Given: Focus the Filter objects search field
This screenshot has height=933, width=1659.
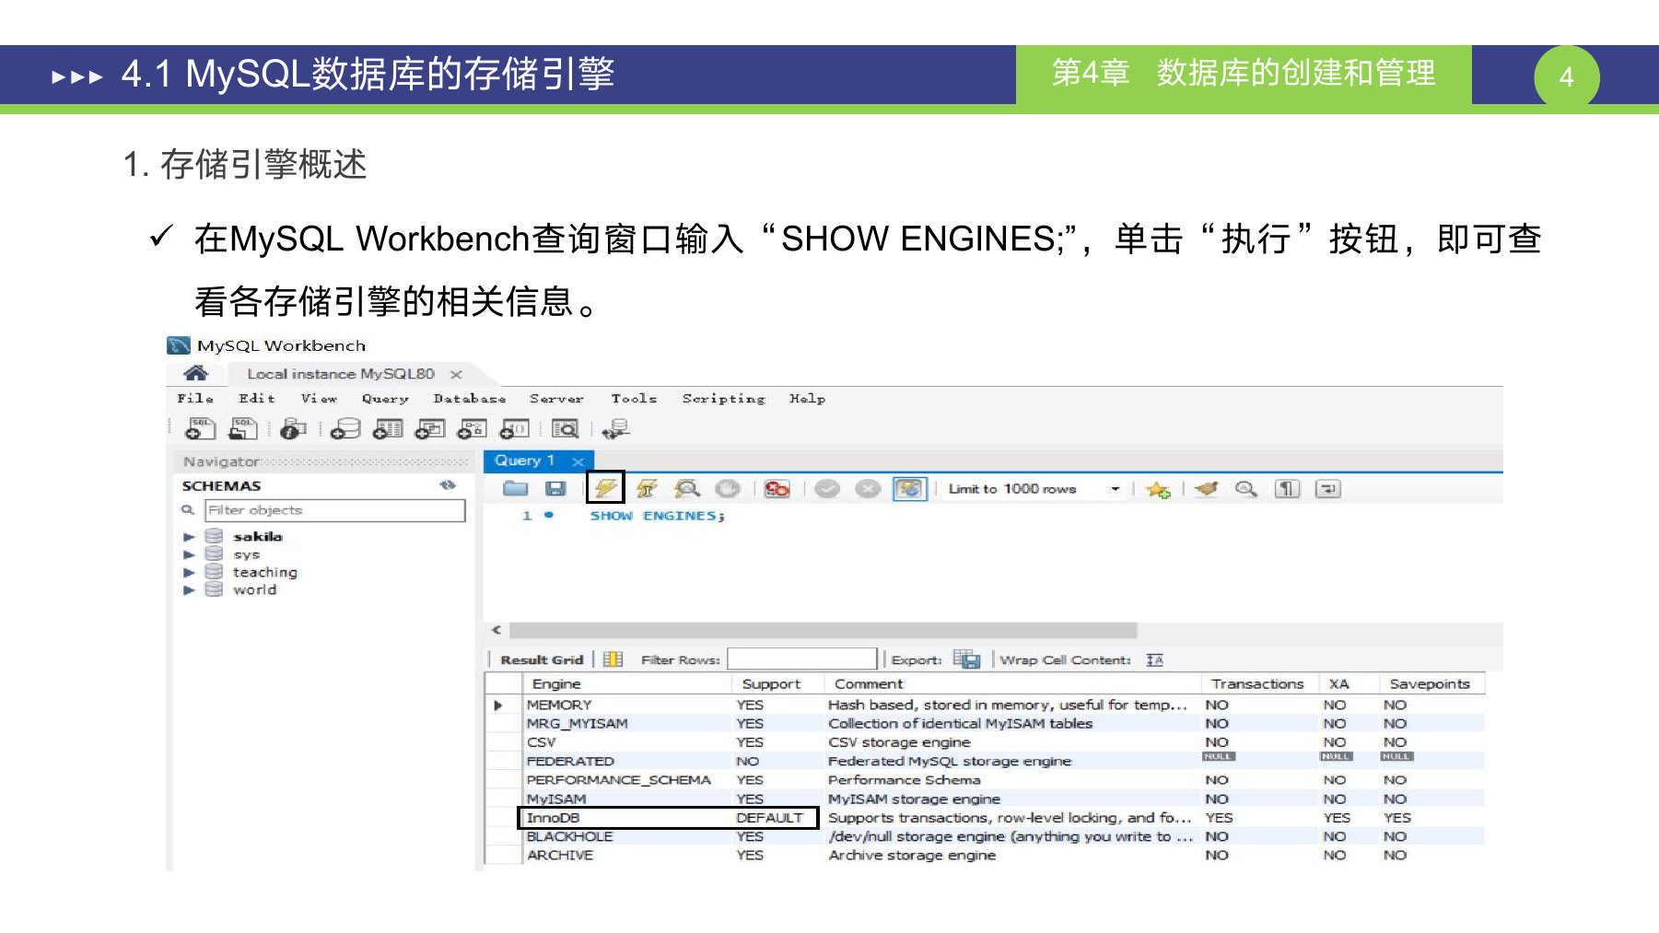Looking at the screenshot, I should pos(335,510).
